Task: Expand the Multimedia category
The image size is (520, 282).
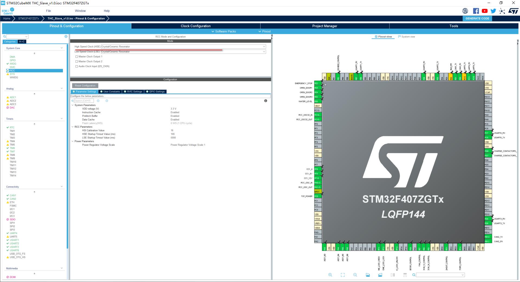Action: click(61, 268)
